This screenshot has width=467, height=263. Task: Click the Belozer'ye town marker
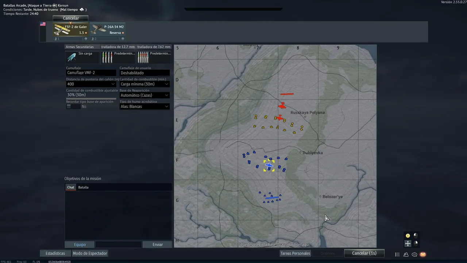click(x=320, y=196)
